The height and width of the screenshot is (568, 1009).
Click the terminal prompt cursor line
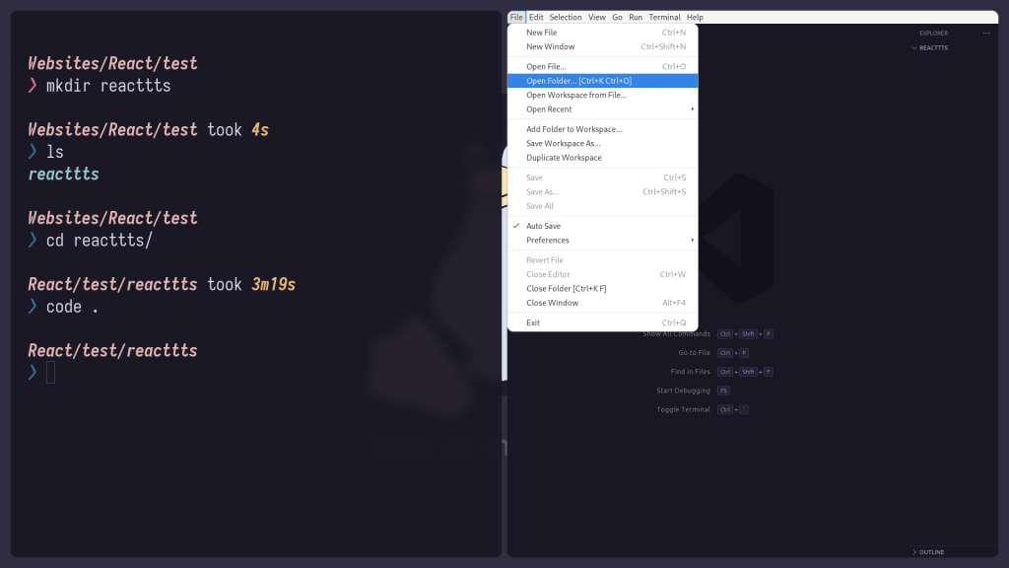[x=50, y=373]
